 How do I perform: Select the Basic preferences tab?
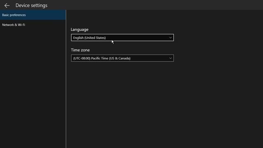[33, 15]
